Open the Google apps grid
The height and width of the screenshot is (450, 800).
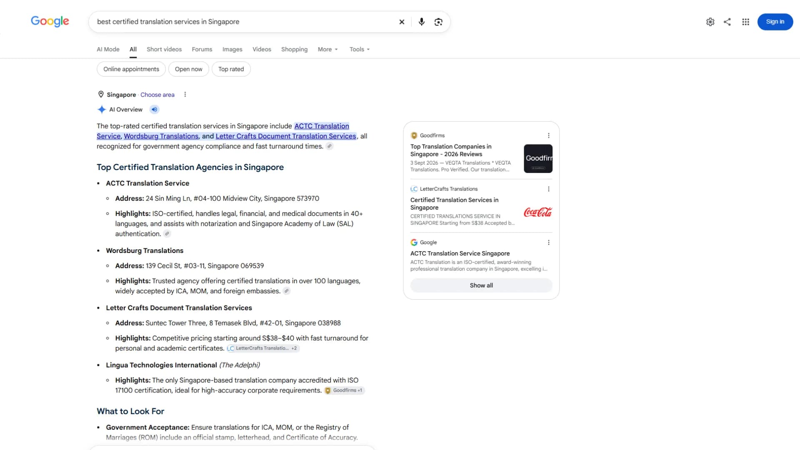click(x=745, y=22)
